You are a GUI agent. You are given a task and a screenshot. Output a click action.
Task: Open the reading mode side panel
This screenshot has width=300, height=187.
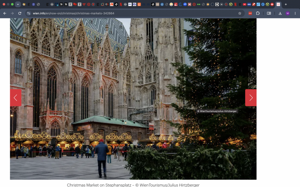(269, 13)
